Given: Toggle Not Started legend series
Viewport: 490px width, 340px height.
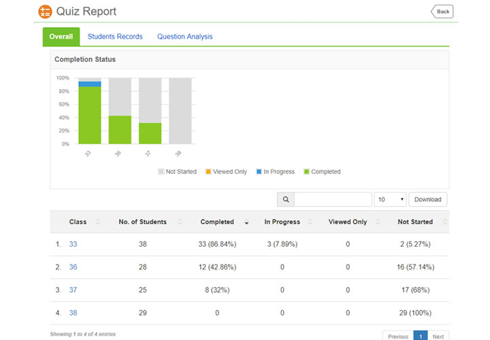Looking at the screenshot, I should point(177,172).
